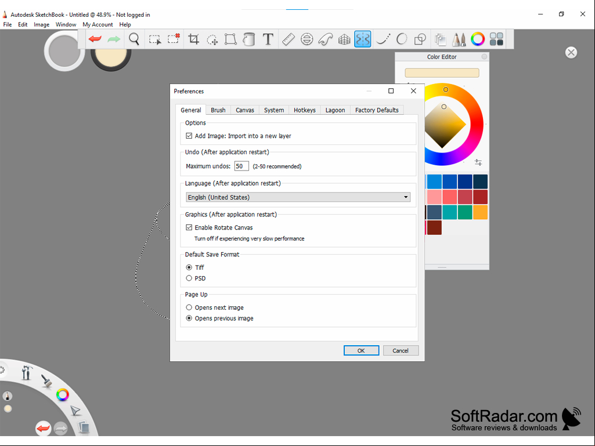The height and width of the screenshot is (446, 595).
Task: Pick the orange swatch in Color Editor palette
Action: point(480,212)
